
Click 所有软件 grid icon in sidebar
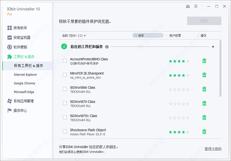10,28
